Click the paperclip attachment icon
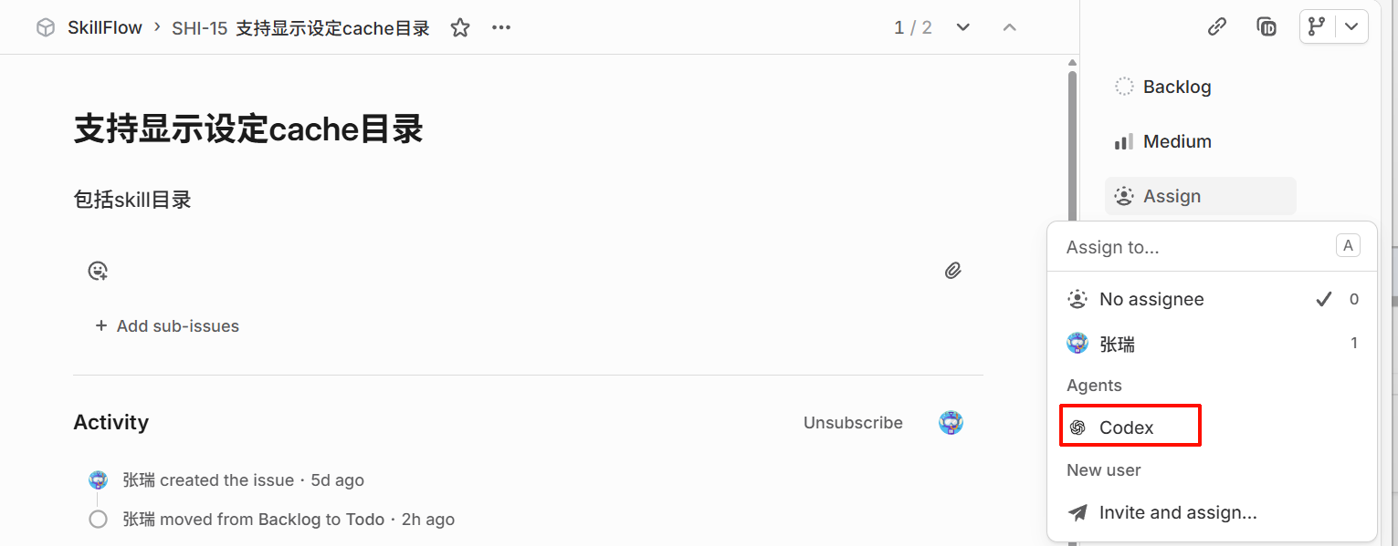 952,271
